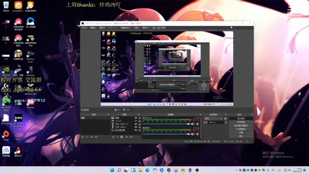Image resolution: width=309 pixels, height=174 pixels.
Task: Open the 桌面音频 audio settings gear
Action: (197, 134)
